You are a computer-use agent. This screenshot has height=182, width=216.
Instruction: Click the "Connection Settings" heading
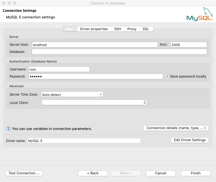tap(19, 11)
